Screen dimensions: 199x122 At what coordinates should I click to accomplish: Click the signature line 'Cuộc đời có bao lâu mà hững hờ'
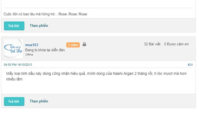[46, 14]
